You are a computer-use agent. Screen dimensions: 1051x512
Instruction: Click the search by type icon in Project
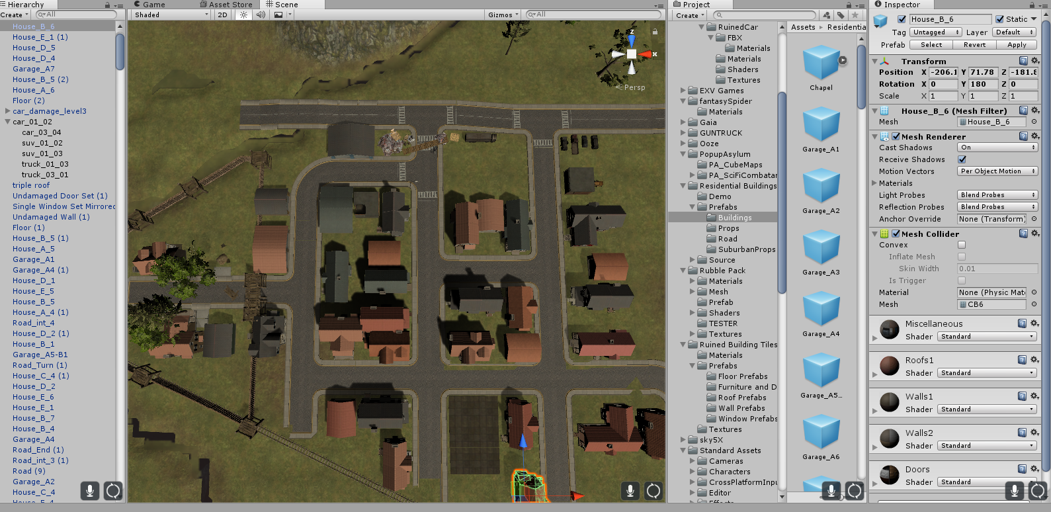pos(827,15)
